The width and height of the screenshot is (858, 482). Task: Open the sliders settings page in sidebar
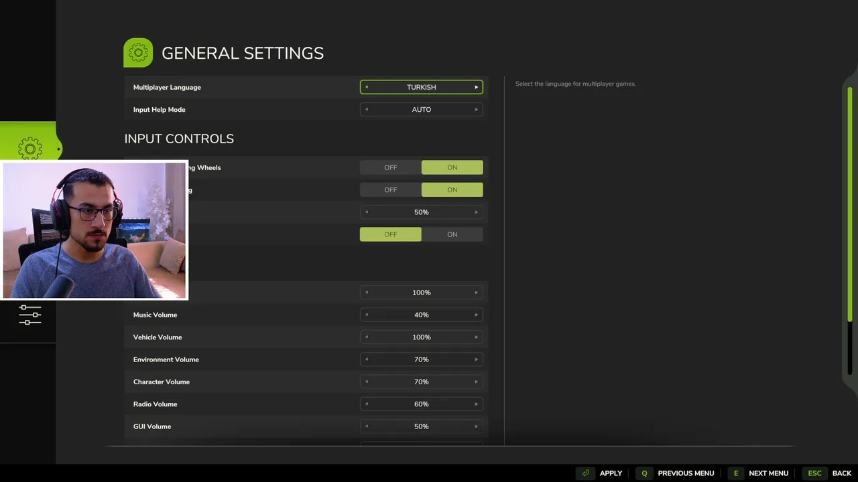29,315
